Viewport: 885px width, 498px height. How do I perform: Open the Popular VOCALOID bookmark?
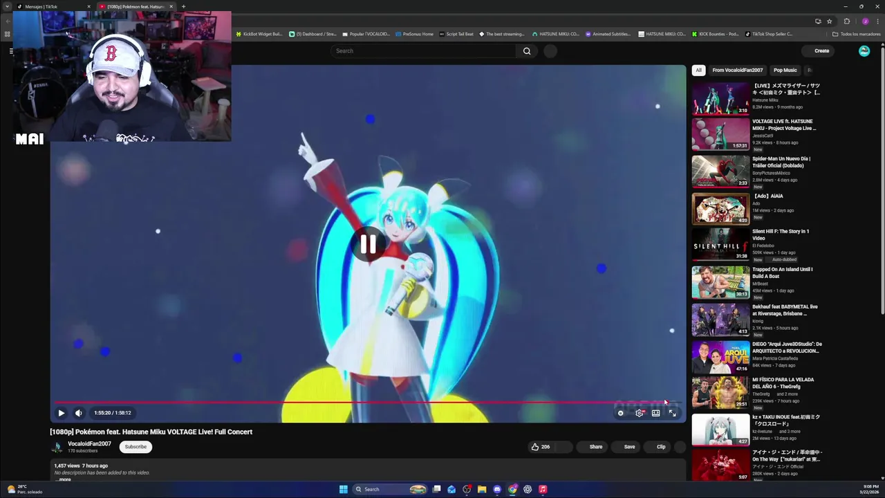tap(366, 34)
